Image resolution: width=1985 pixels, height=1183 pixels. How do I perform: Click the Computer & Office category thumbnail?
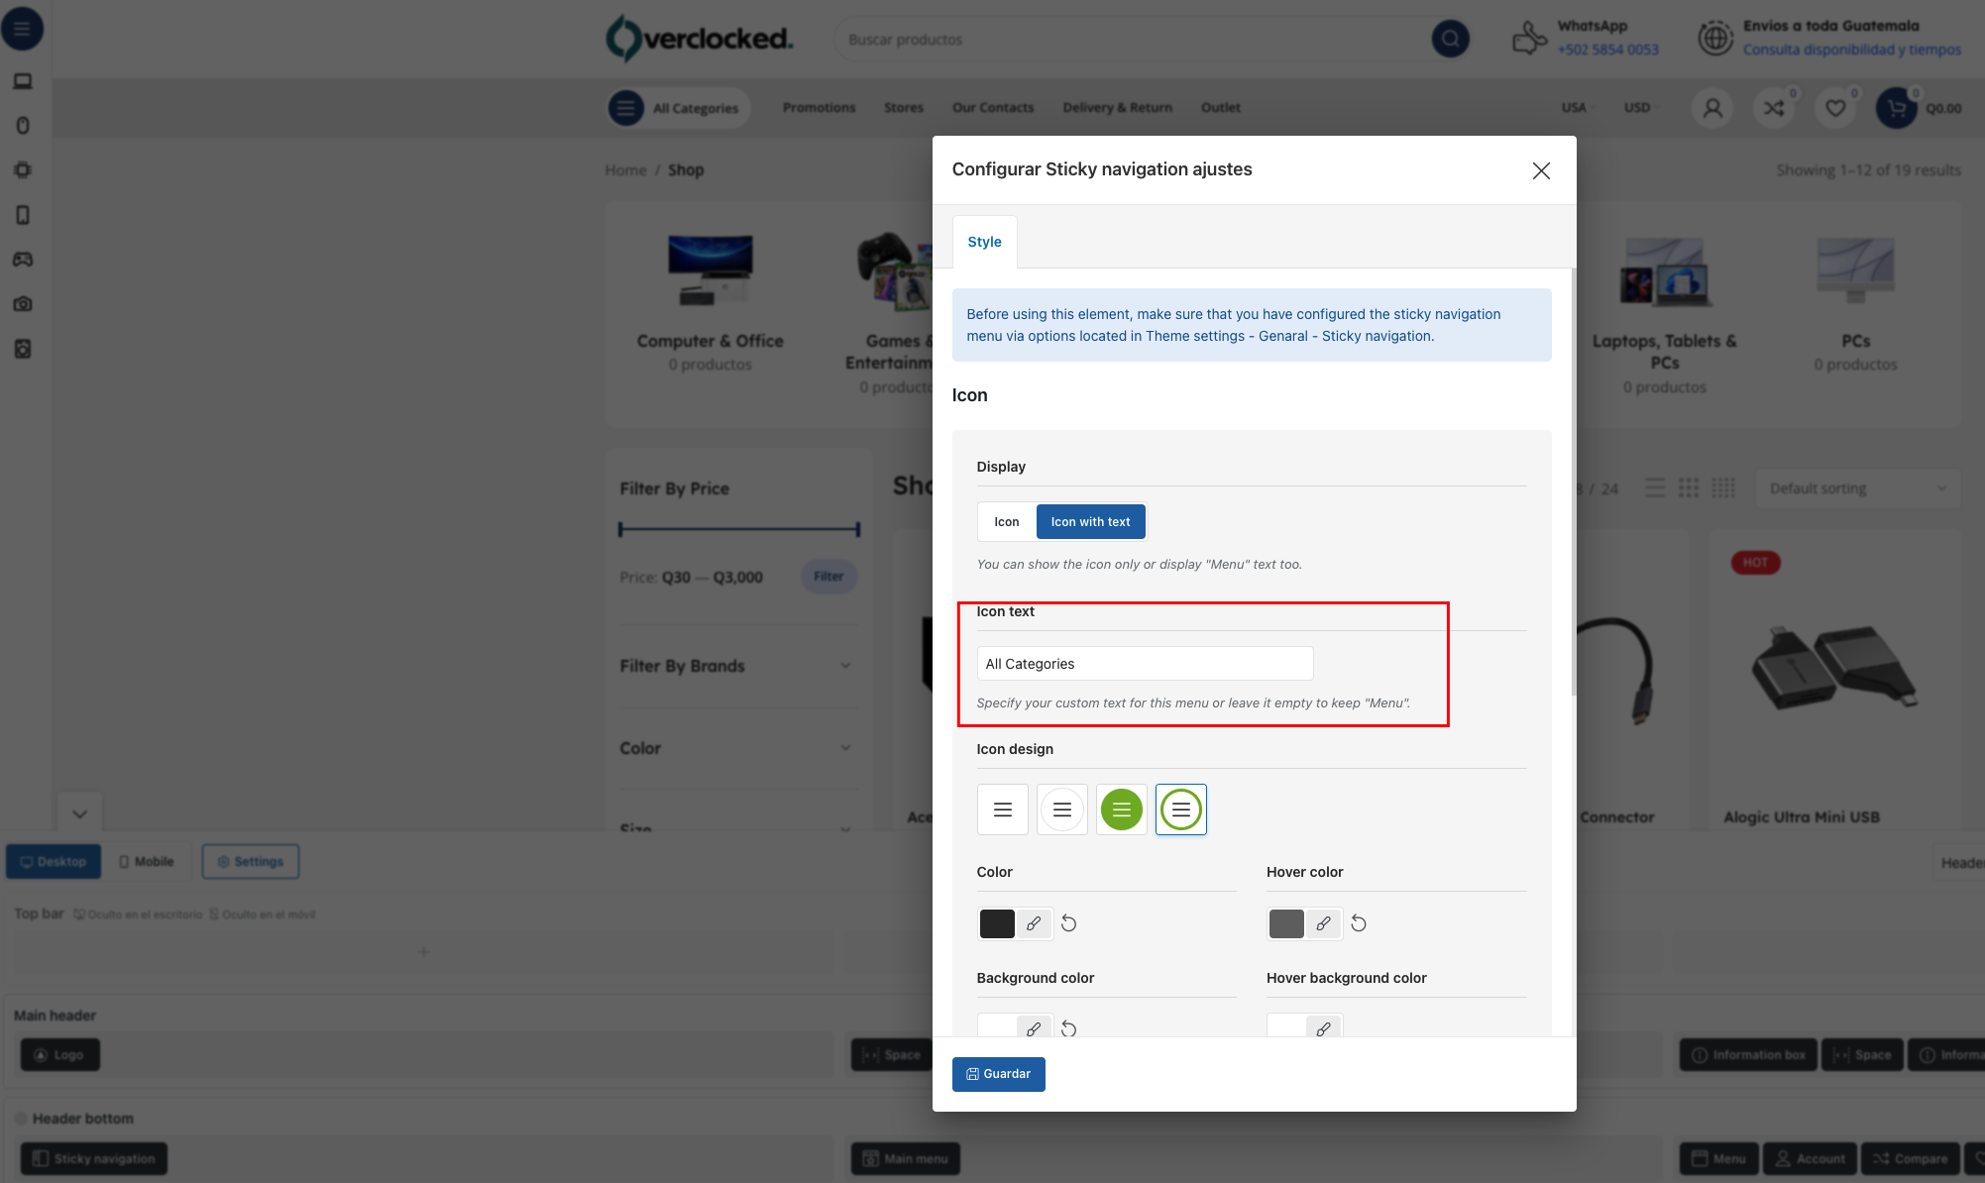coord(710,269)
